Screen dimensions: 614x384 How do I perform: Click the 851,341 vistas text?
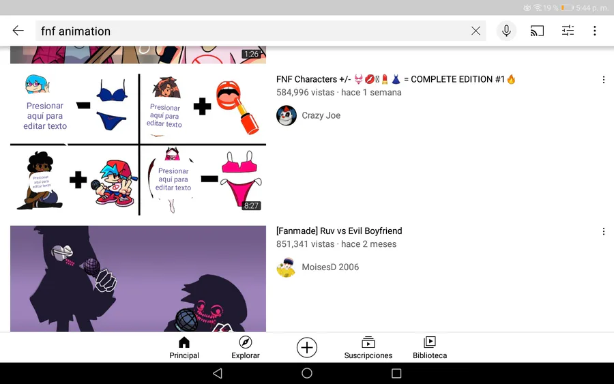[x=306, y=244]
